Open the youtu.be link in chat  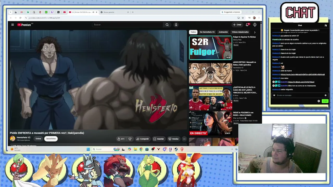coord(303,75)
